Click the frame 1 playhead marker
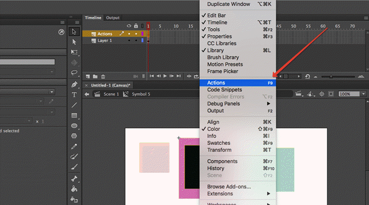This screenshot has height=205, width=369. click(x=148, y=26)
